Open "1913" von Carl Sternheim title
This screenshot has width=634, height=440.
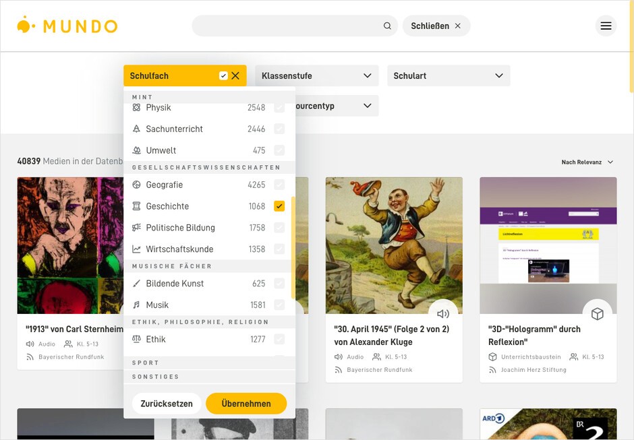pos(74,329)
